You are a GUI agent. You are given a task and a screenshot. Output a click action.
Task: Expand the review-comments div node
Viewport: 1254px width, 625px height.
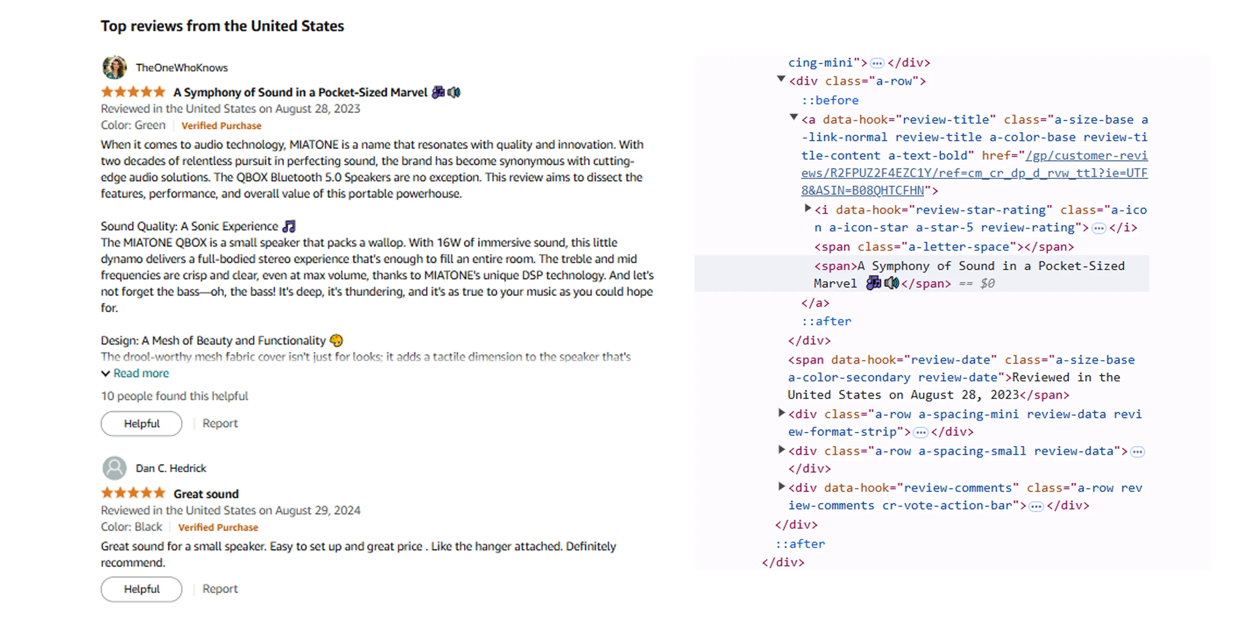(x=781, y=486)
